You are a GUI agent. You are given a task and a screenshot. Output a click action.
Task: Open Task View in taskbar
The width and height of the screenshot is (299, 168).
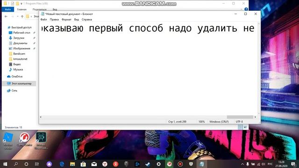tap(37, 164)
